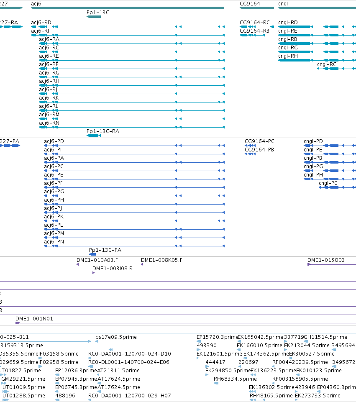Open the DME1-015O03 feature label
The image size is (356, 402).
(x=326, y=260)
